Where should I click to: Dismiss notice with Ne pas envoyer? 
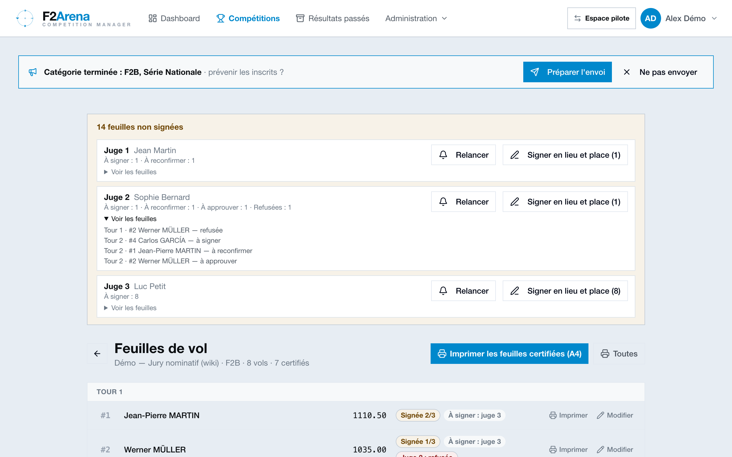pyautogui.click(x=661, y=72)
